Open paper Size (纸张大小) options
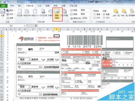Viewport: 135px width, 101px height. (x=35, y=14)
